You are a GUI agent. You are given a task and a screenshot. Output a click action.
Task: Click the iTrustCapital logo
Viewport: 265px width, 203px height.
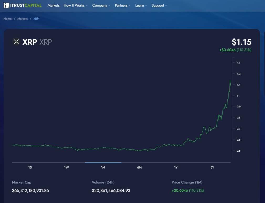[x=23, y=6]
